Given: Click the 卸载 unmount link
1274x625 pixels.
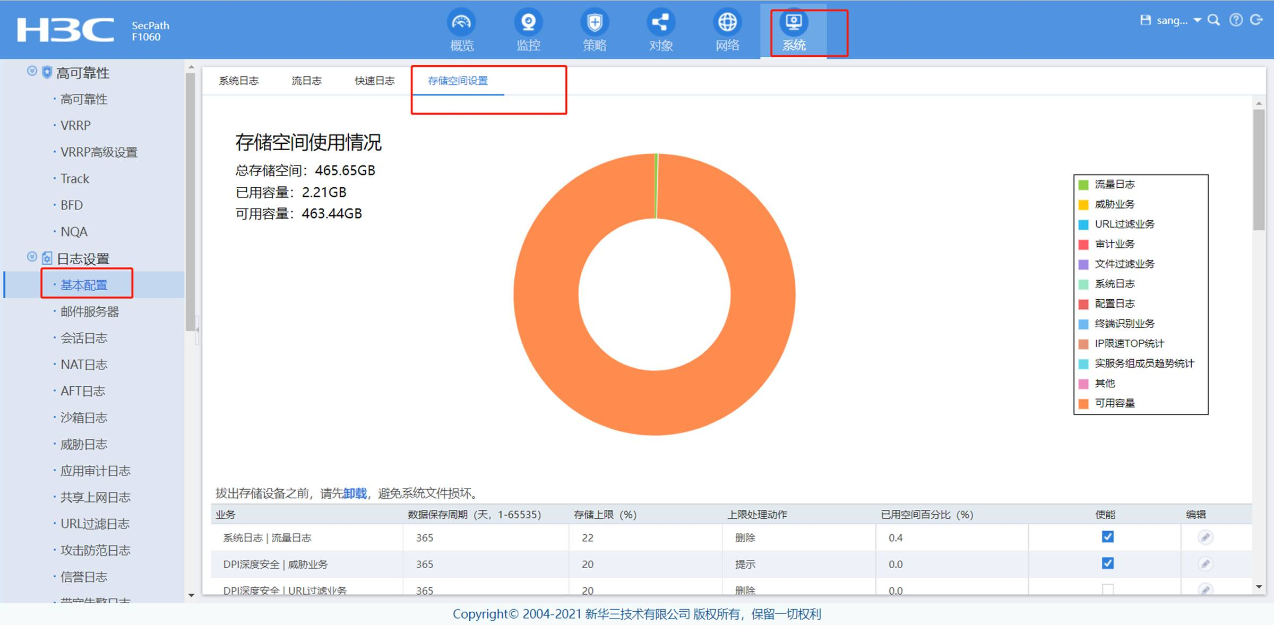Looking at the screenshot, I should tap(355, 493).
